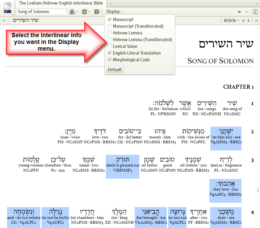Click the CHAPTER 1 heading

click(x=238, y=87)
